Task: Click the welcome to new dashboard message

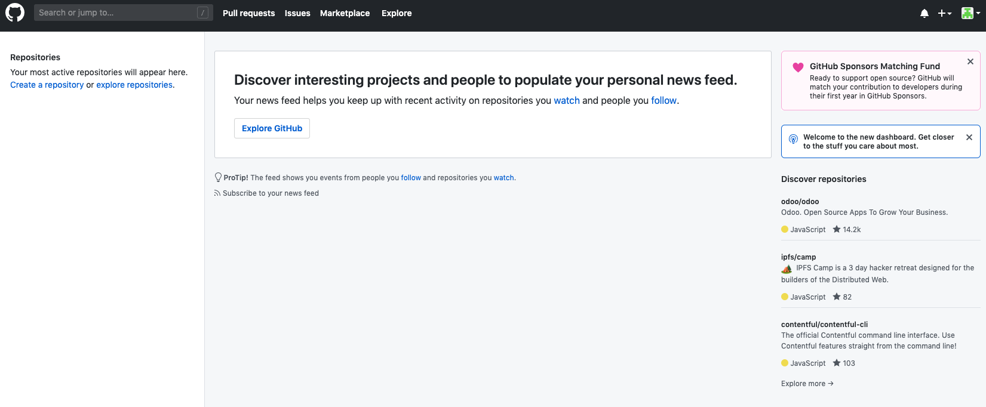Action: (879, 141)
